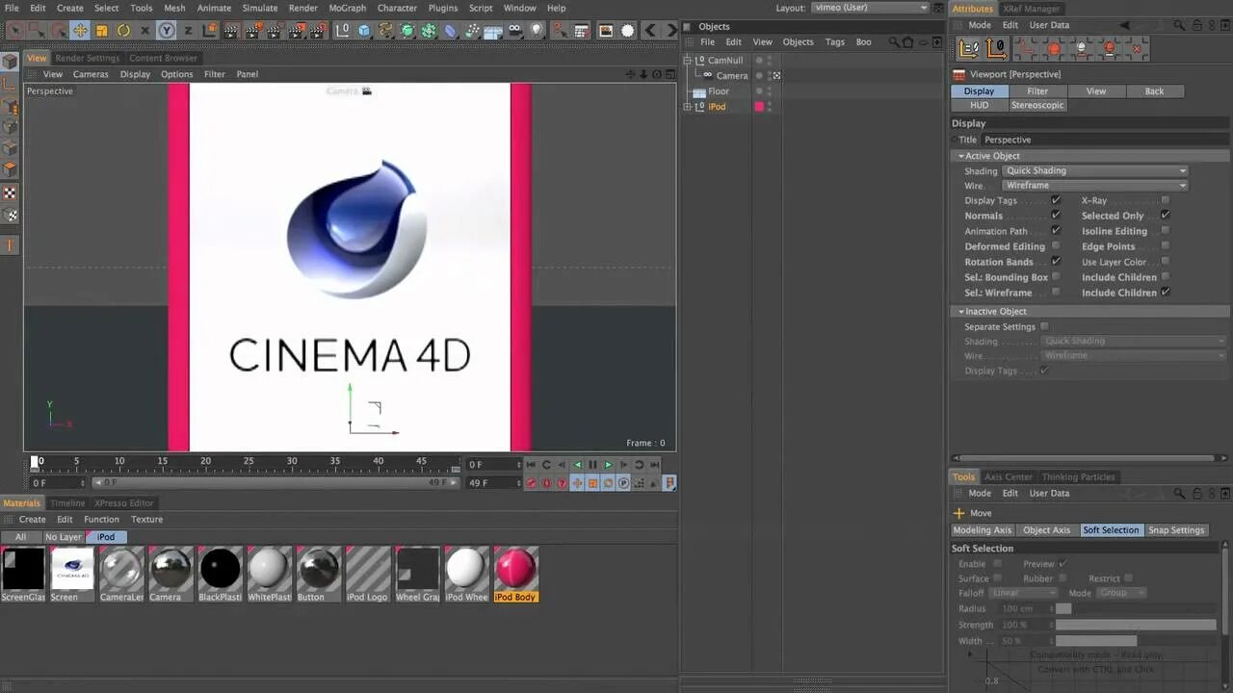Click the Render View clapperboard icon
This screenshot has height=693, width=1233.
click(231, 31)
